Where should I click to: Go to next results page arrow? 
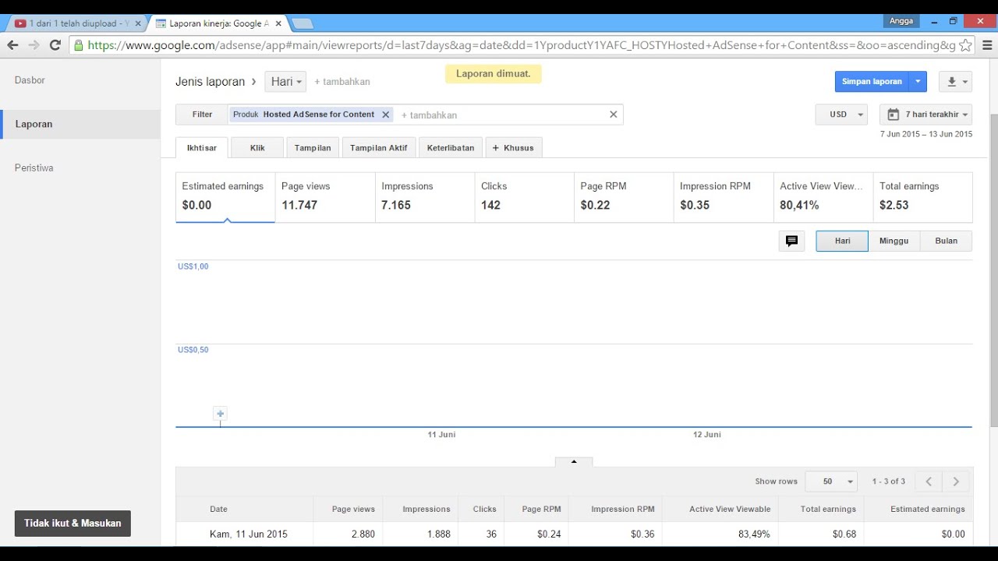[x=957, y=482]
